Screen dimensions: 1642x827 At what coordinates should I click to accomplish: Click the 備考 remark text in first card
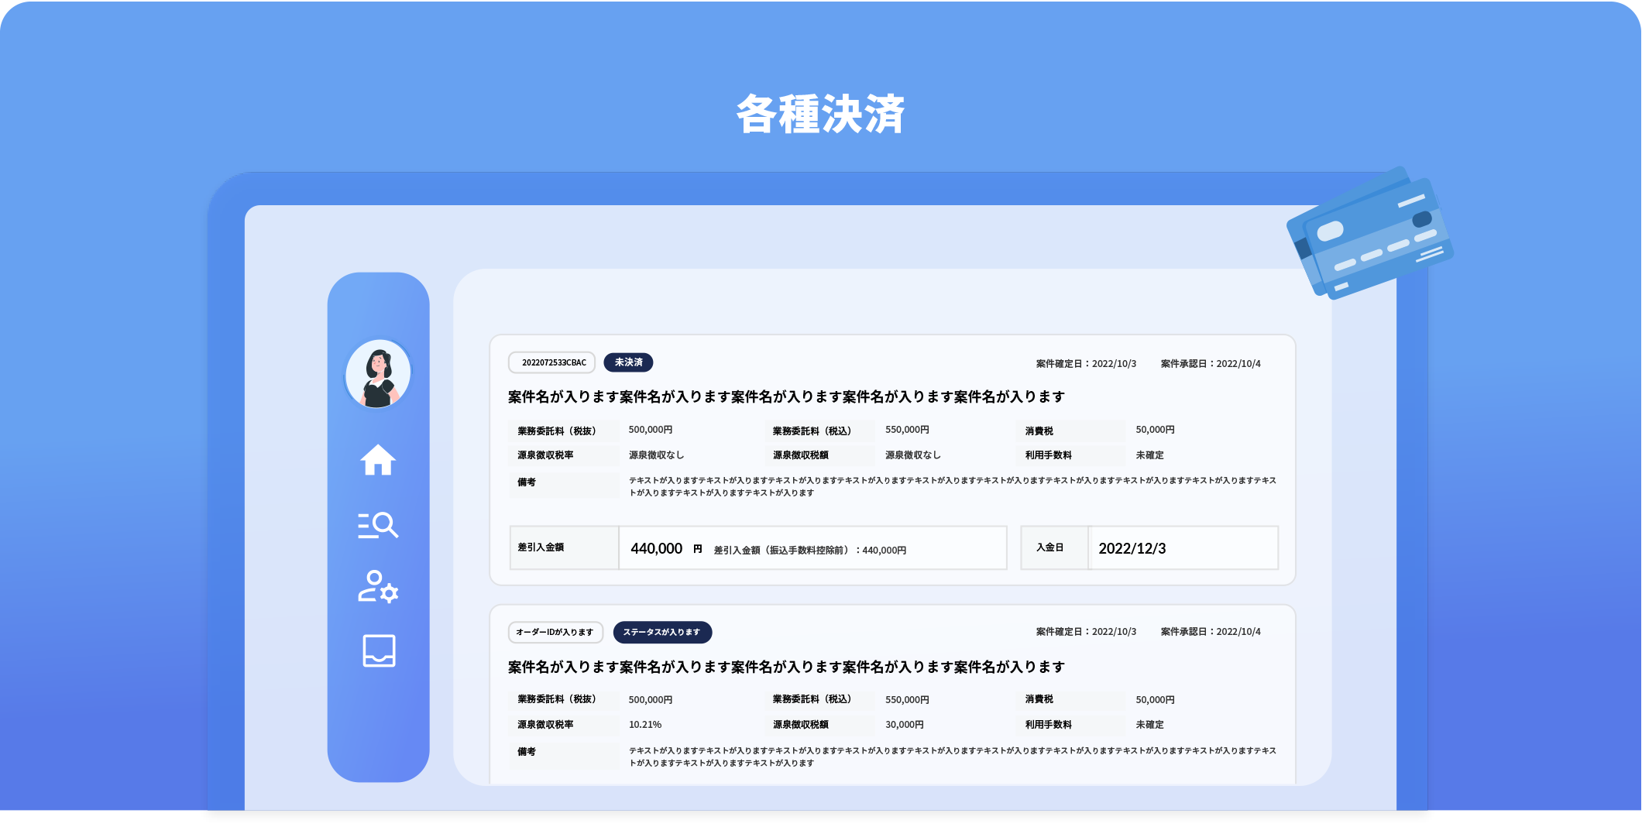(x=953, y=486)
